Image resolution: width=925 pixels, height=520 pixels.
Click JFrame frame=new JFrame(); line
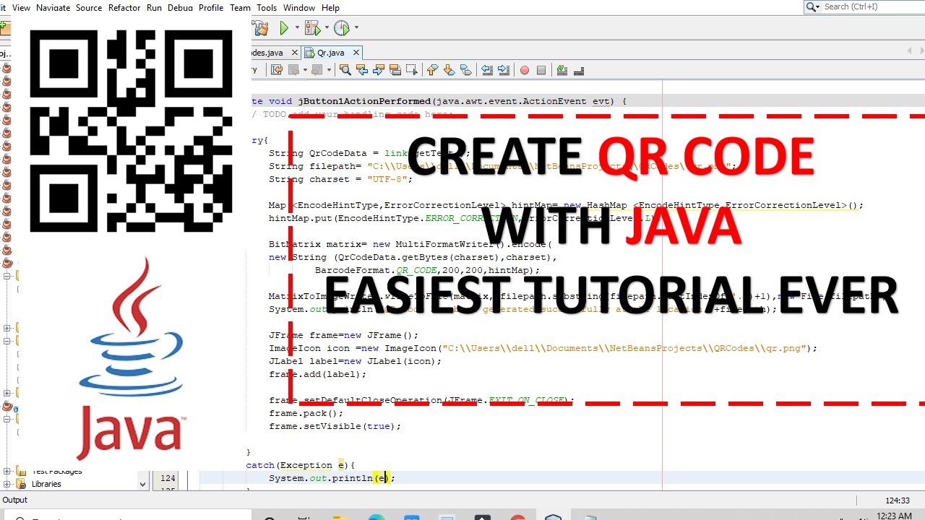(343, 335)
